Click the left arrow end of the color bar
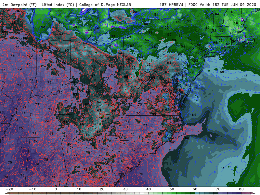The height and width of the screenshot is (195, 260). [x=6, y=193]
